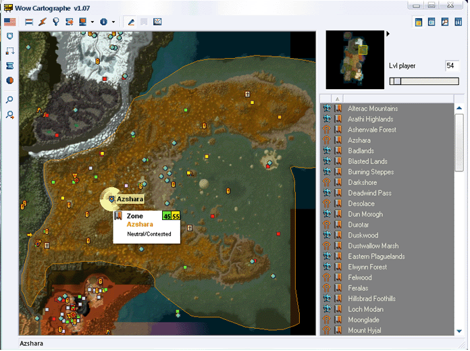Select Moonglade in the zone list
470x351 pixels.
363,320
